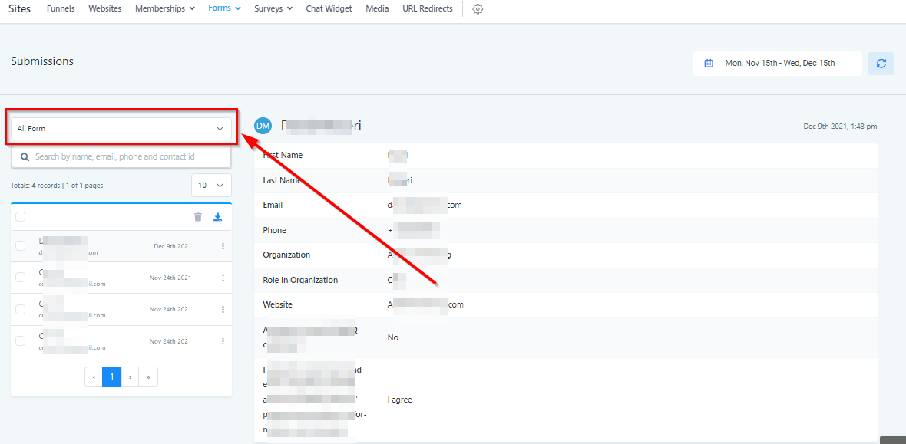Image resolution: width=906 pixels, height=444 pixels.
Task: Toggle the select-all submissions checkbox
Action: point(21,217)
